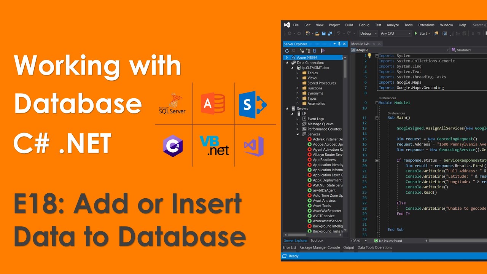487x274 pixels.
Task: Click the Visual Studio logo in title bar
Action: (287, 25)
